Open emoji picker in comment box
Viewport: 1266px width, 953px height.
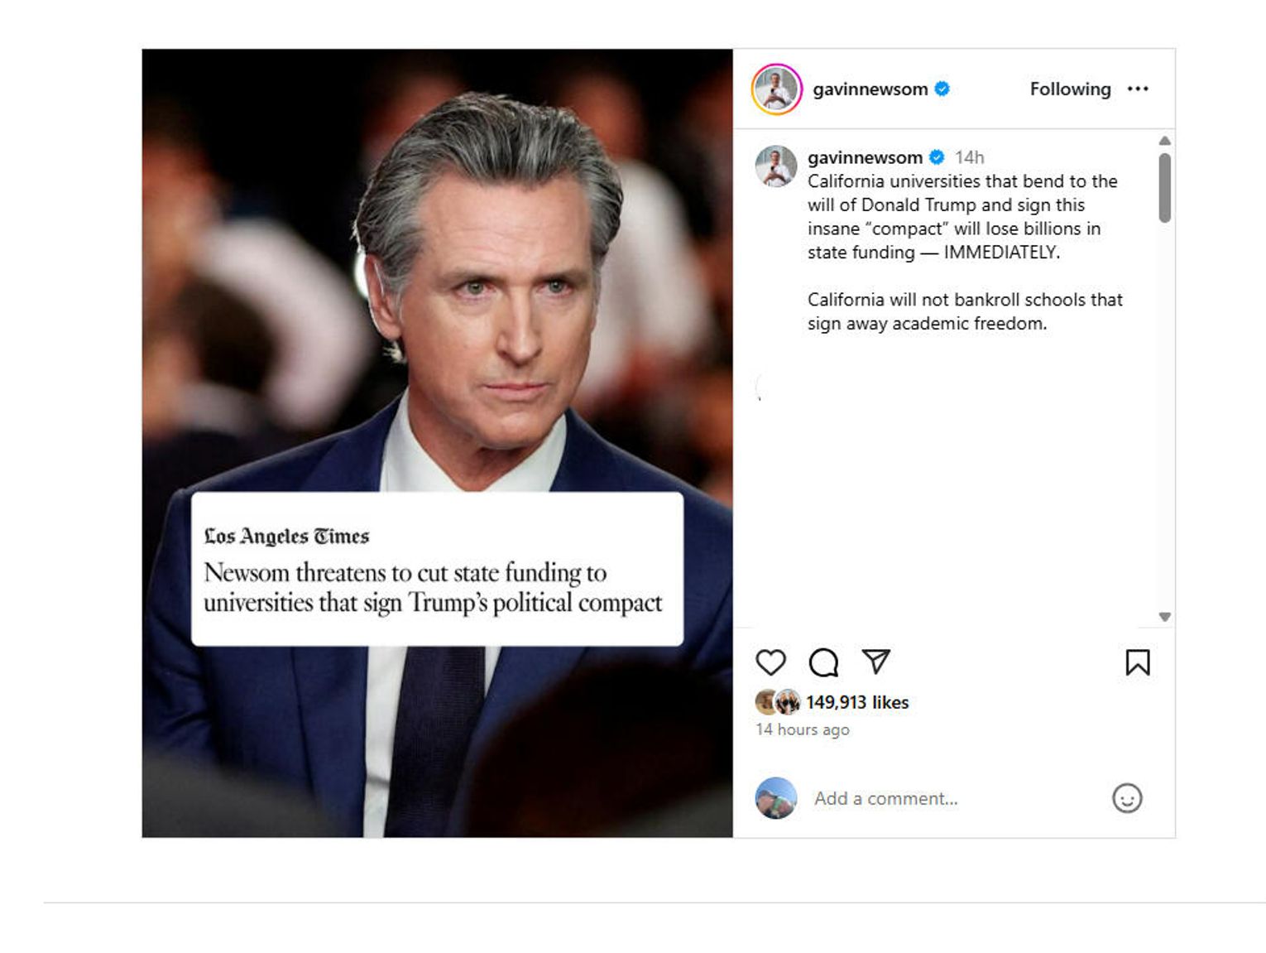tap(1126, 798)
